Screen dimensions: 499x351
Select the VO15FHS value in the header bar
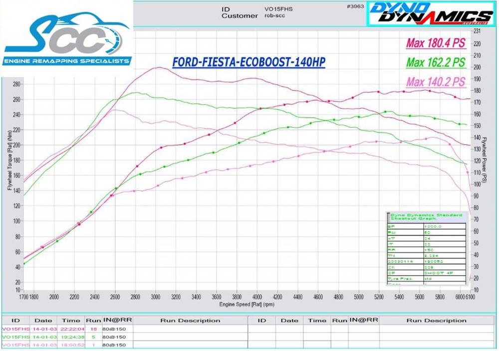point(278,9)
